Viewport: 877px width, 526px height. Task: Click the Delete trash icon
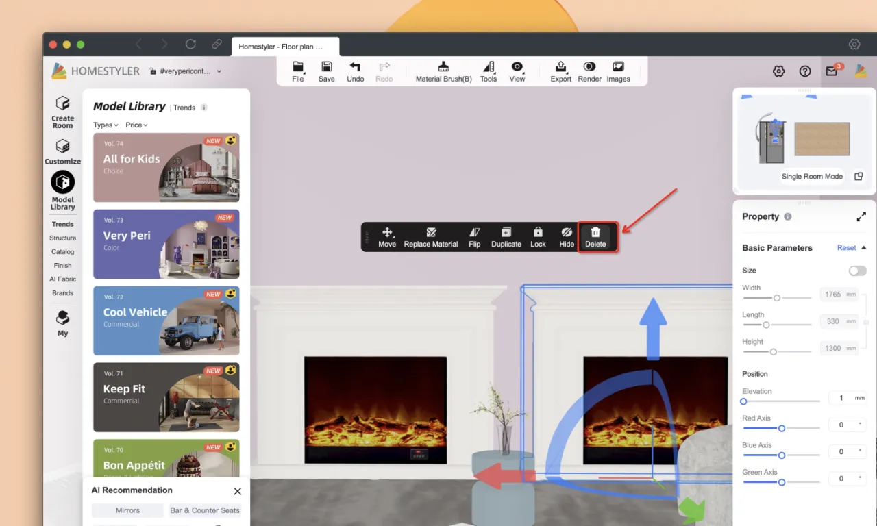[x=595, y=233]
